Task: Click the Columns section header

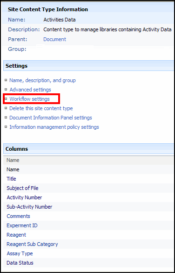Action: pyautogui.click(x=88, y=149)
